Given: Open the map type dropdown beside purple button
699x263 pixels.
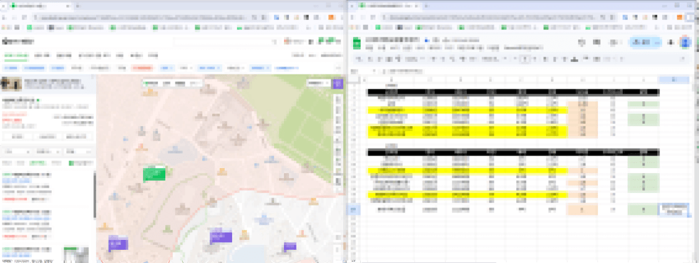Looking at the screenshot, I should (x=318, y=83).
